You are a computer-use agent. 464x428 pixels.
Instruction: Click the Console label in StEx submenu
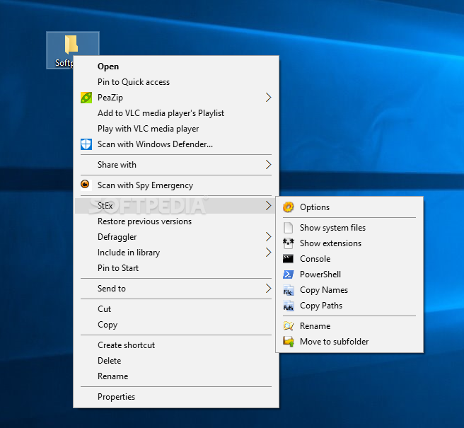(315, 259)
